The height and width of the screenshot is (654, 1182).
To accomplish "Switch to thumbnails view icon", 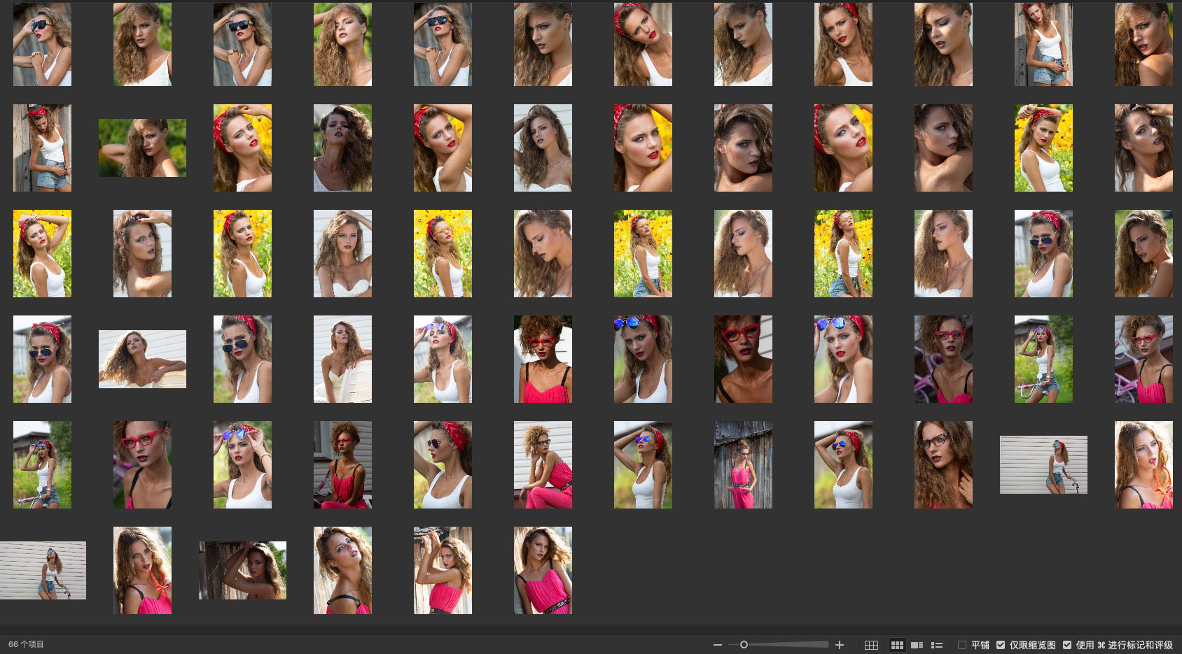I will pos(897,645).
